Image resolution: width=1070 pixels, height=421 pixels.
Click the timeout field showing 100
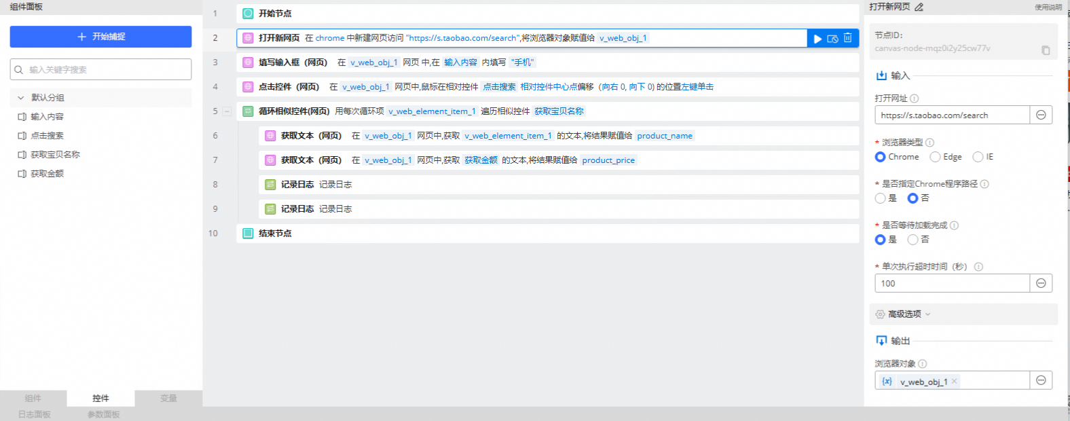click(x=952, y=283)
